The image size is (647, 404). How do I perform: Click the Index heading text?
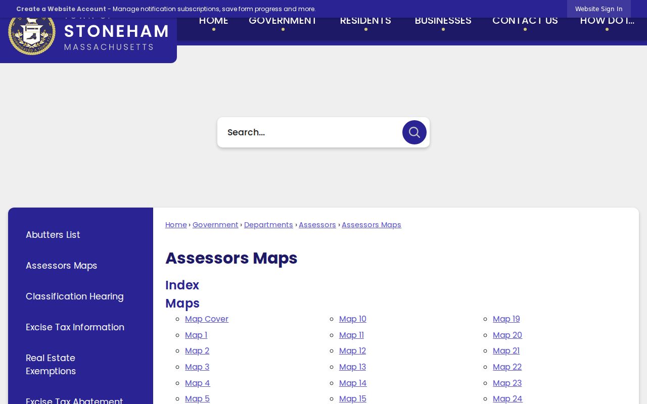(182, 285)
